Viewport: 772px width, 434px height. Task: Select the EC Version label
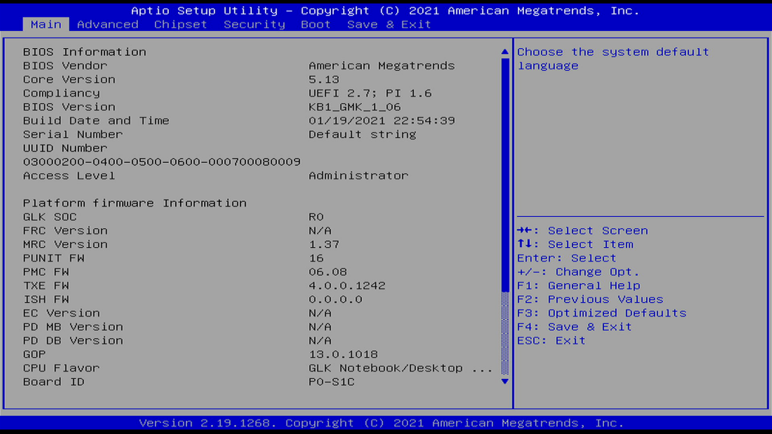click(61, 313)
